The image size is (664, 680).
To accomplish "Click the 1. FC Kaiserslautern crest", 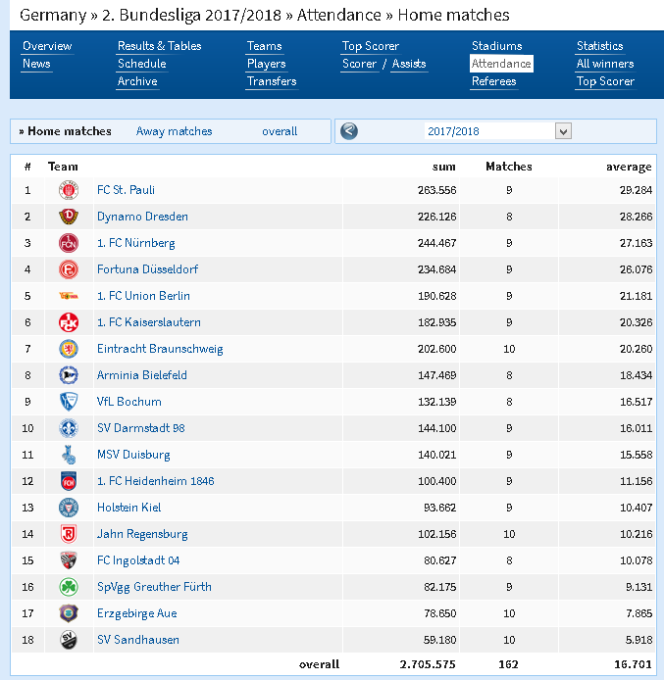I will 69,322.
